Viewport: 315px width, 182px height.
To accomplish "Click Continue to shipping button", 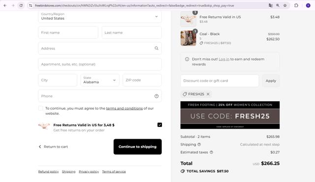I will [x=138, y=147].
